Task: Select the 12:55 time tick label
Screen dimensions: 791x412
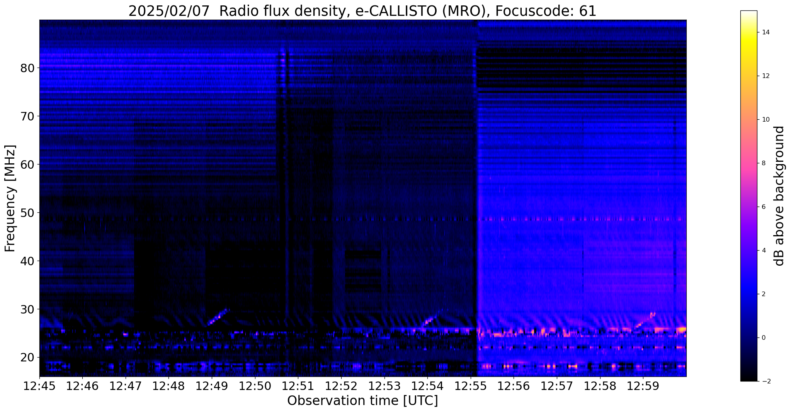Action: (471, 386)
